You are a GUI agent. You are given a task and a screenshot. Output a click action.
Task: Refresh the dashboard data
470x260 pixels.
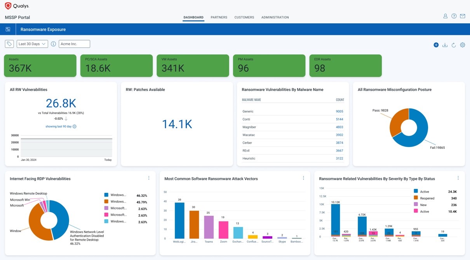pyautogui.click(x=454, y=45)
